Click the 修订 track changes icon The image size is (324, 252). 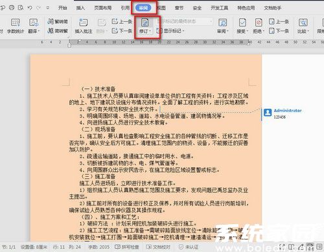point(145,23)
